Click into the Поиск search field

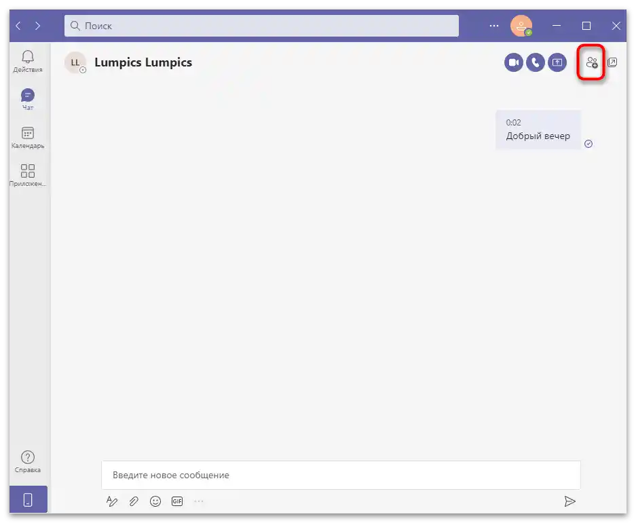[261, 26]
